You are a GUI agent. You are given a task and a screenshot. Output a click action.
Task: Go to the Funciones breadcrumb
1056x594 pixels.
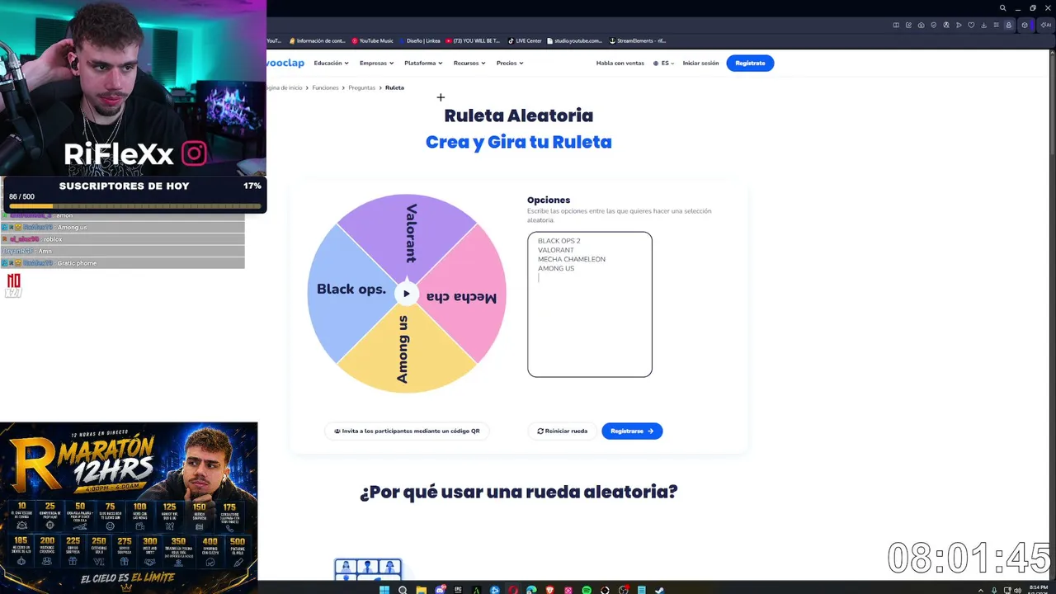click(325, 87)
